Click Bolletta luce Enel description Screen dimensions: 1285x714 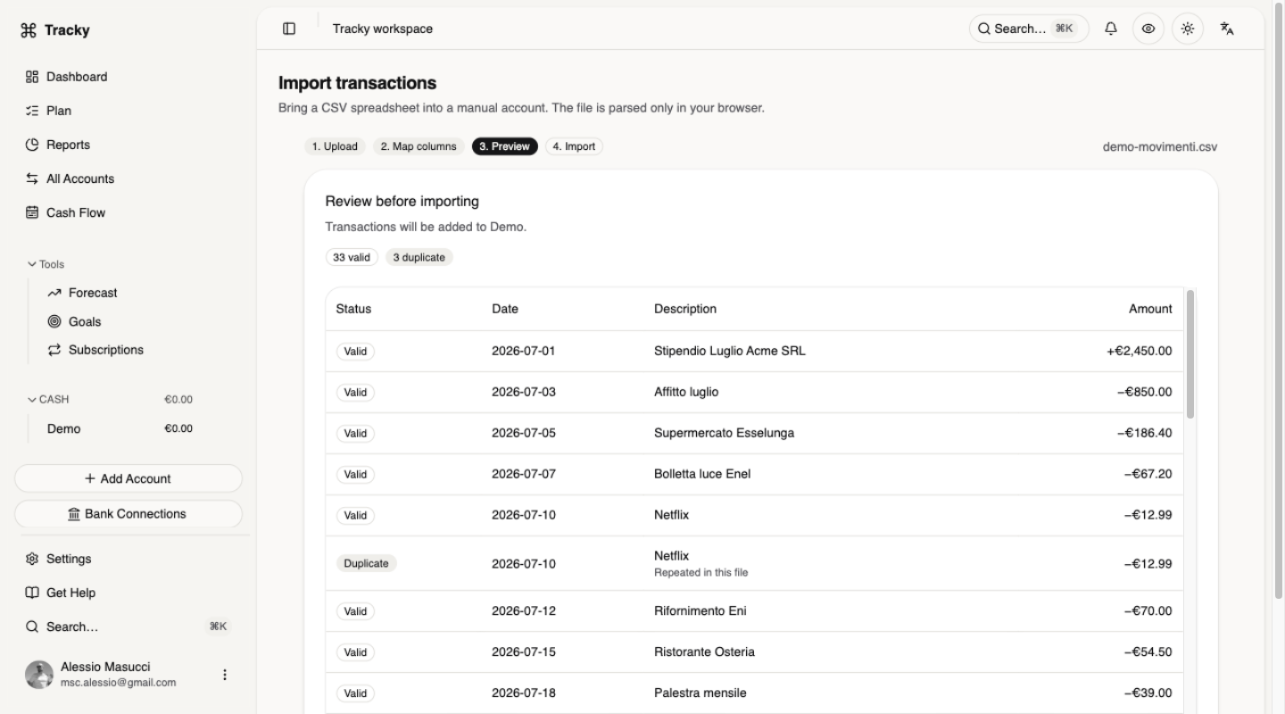(x=702, y=474)
